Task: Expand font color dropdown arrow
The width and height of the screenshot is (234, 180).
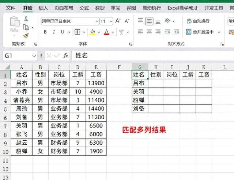Action: pyautogui.click(x=113, y=32)
